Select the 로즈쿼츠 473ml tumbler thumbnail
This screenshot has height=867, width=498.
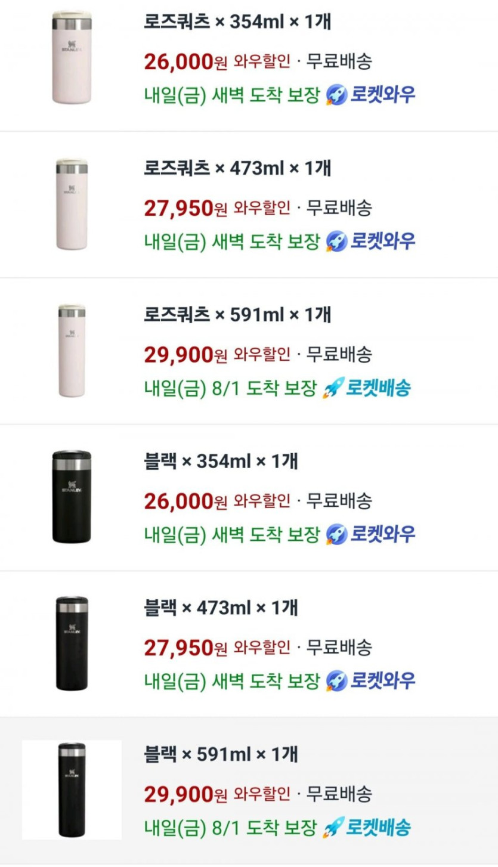pos(72,204)
